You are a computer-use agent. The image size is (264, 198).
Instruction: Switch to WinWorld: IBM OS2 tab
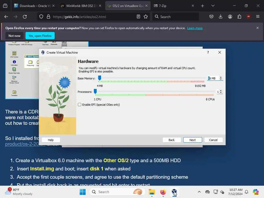tap(81, 6)
